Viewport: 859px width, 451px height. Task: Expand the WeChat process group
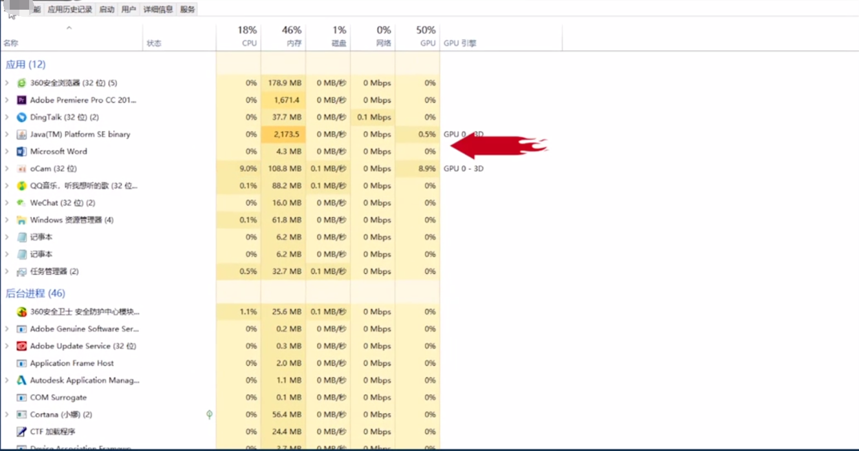tap(7, 203)
